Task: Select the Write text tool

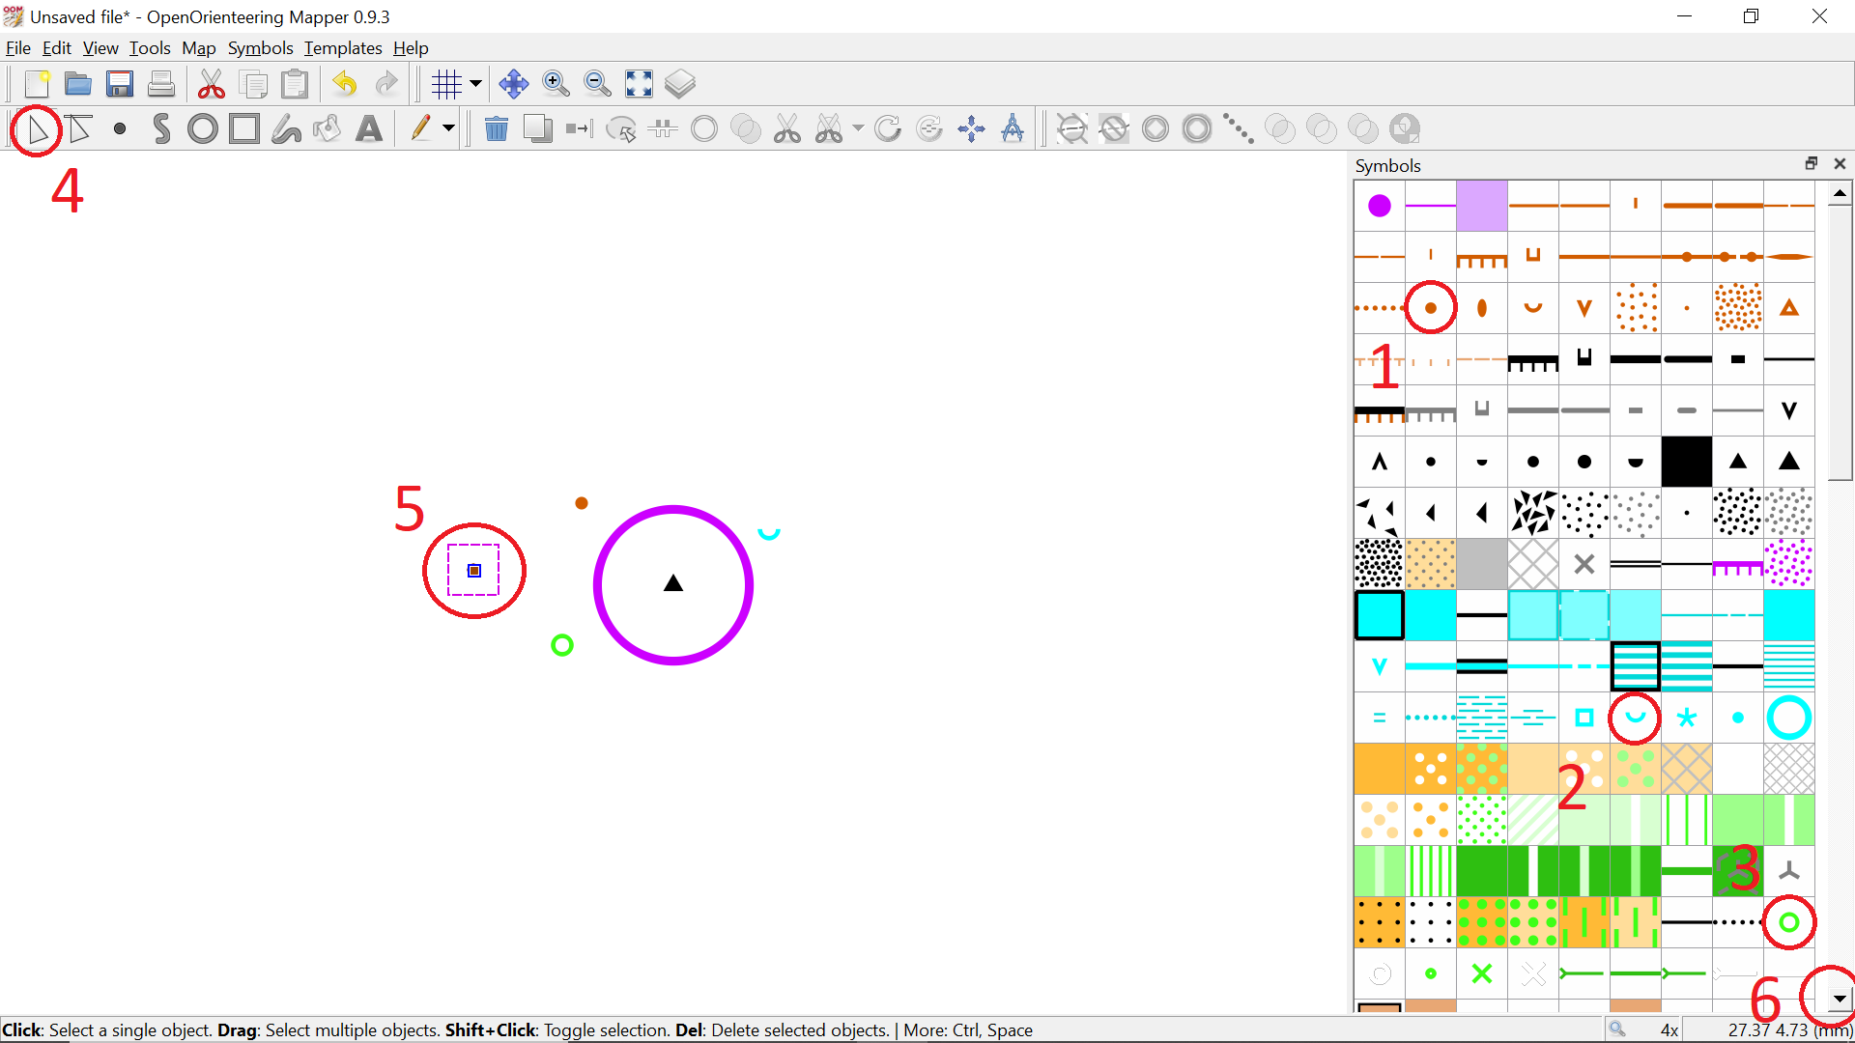Action: 369,129
